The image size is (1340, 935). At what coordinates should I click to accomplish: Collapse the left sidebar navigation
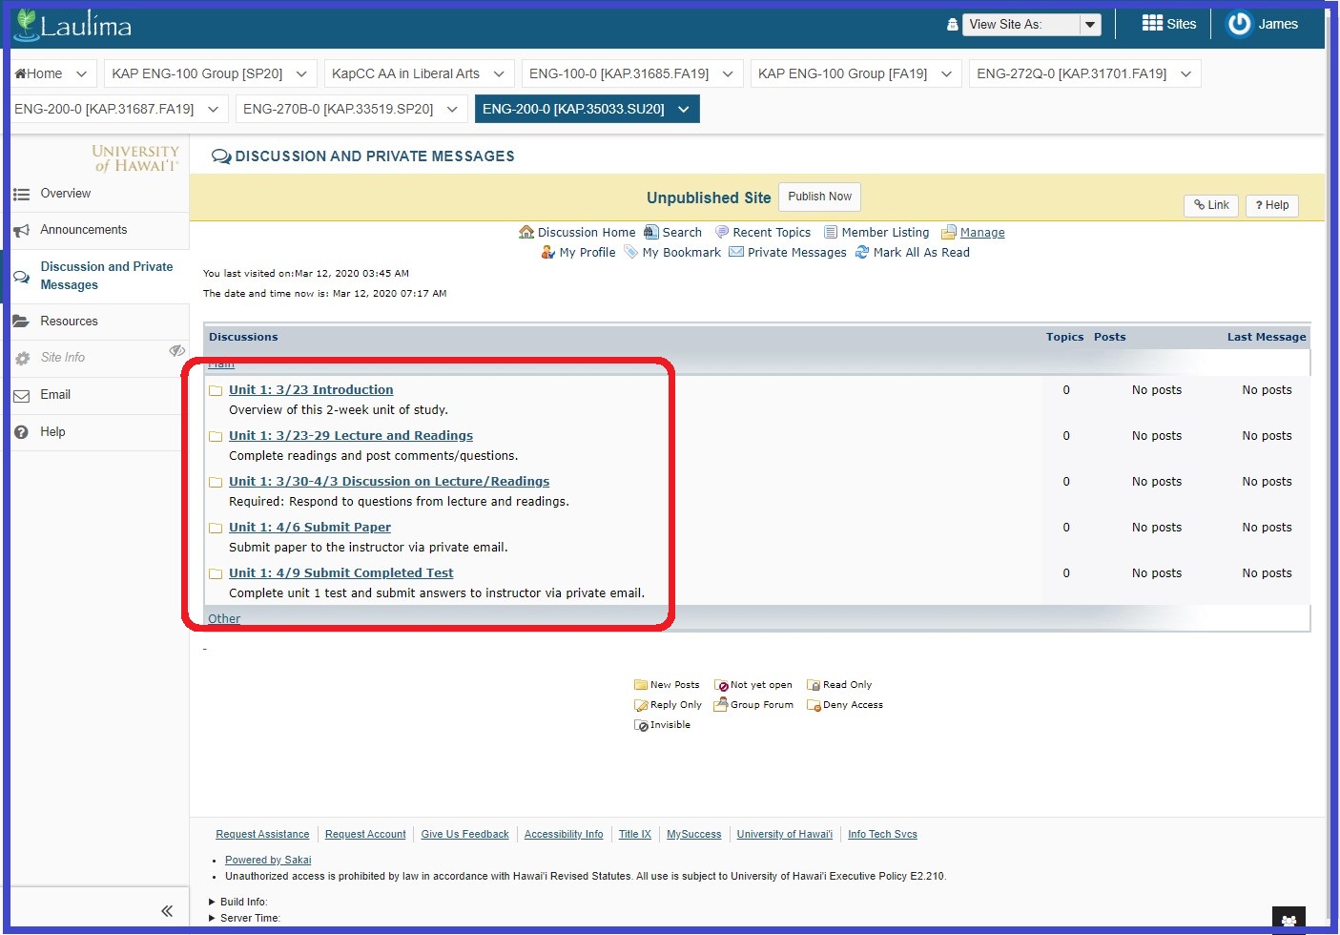pyautogui.click(x=167, y=910)
